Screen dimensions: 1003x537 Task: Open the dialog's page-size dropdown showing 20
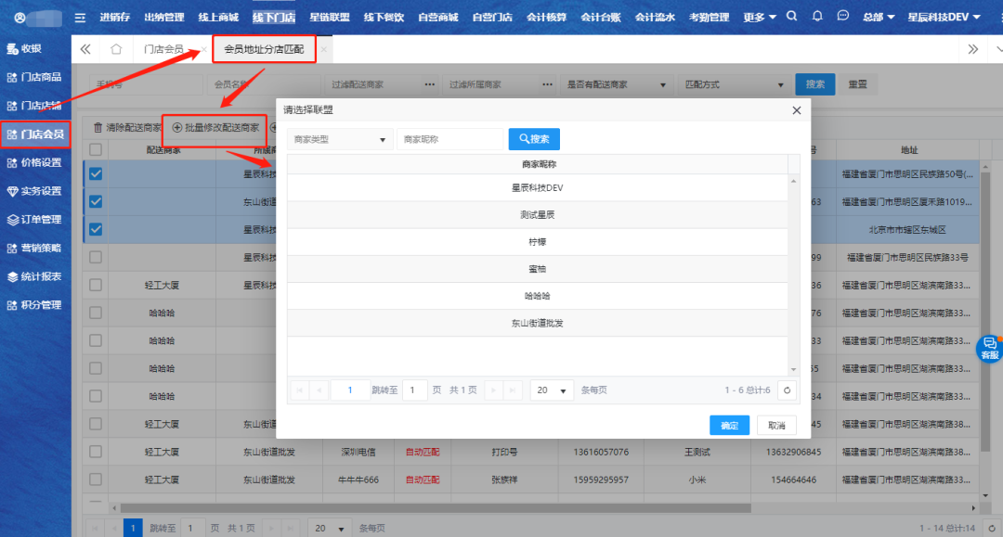(x=552, y=390)
